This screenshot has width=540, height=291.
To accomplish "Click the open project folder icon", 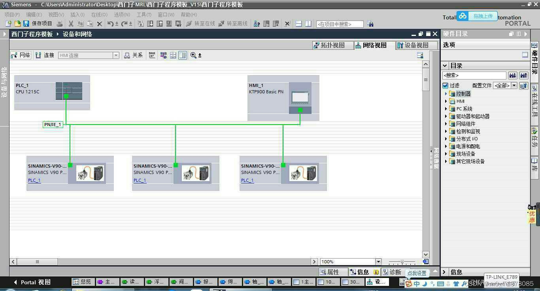I will point(17,24).
